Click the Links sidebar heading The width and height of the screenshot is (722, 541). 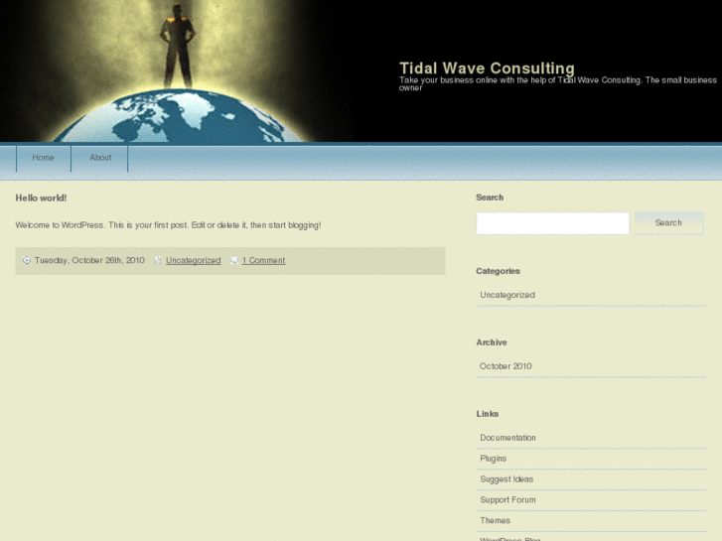(x=488, y=414)
